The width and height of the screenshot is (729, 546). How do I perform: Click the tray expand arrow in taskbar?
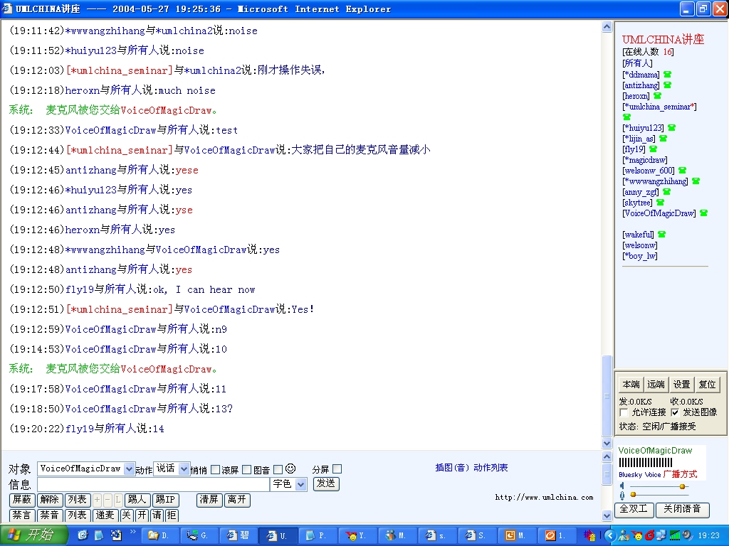click(x=610, y=535)
